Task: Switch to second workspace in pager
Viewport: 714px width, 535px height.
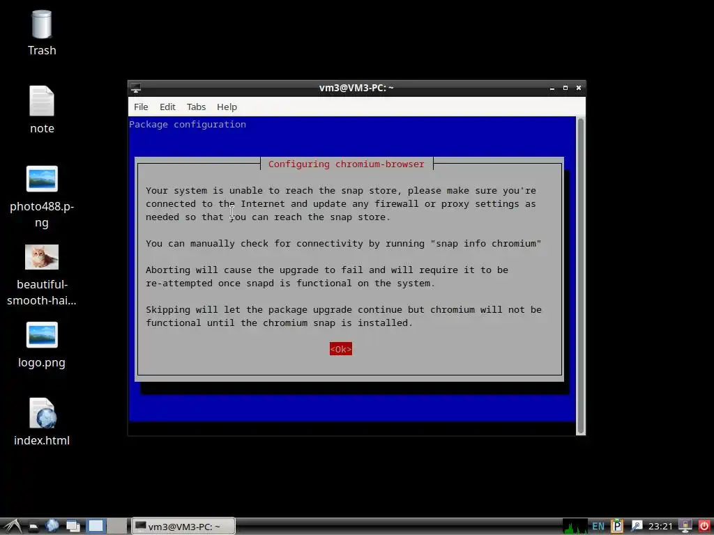Action: (x=117, y=527)
